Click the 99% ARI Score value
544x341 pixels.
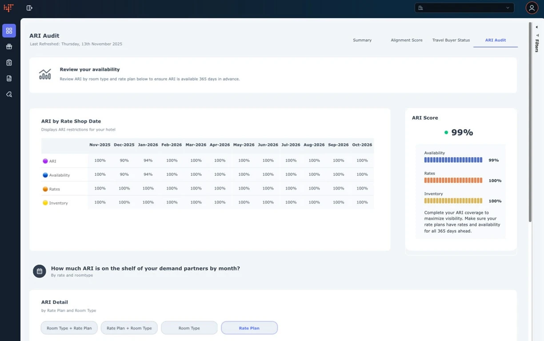(462, 132)
